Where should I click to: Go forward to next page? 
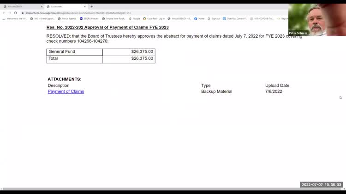(x=10, y=13)
